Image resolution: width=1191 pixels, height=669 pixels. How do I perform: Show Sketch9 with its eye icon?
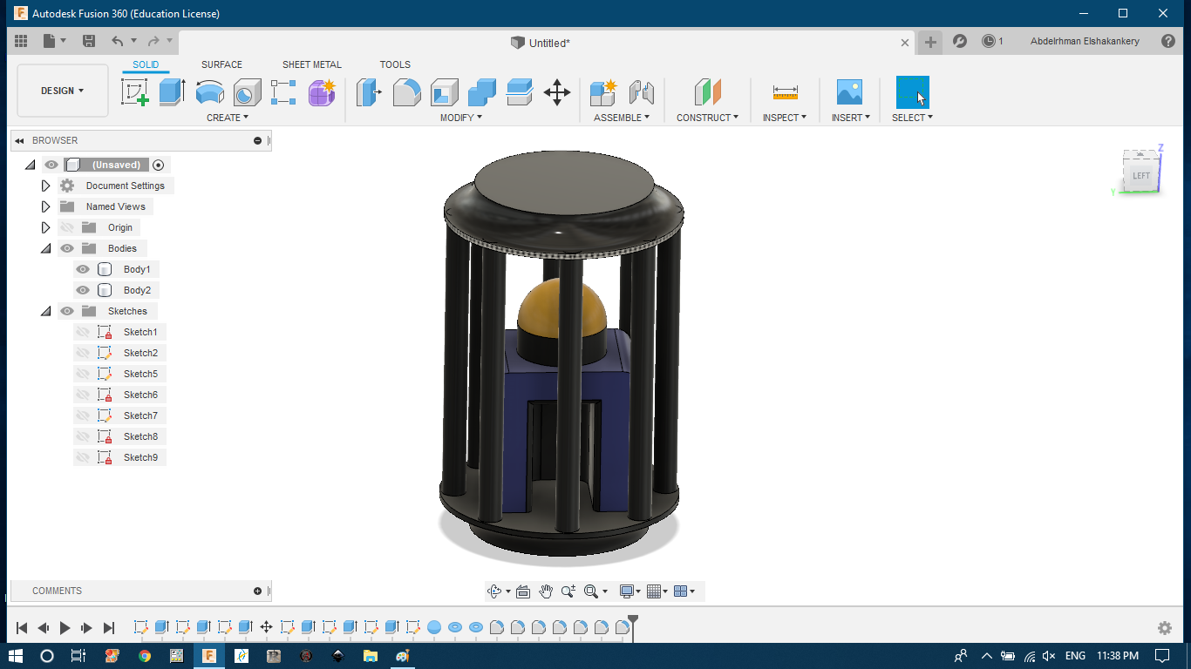click(x=83, y=457)
